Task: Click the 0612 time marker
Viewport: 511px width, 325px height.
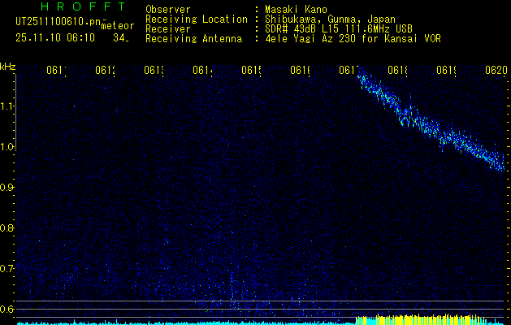Action: pyautogui.click(x=106, y=70)
